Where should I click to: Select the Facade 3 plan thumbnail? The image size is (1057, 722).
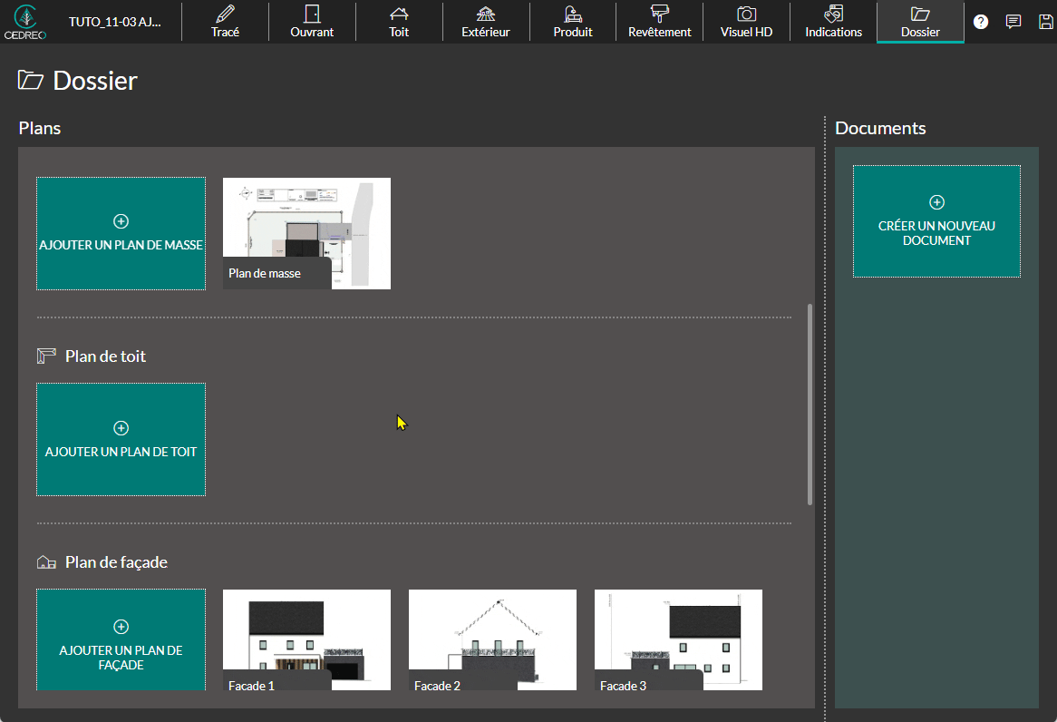[x=678, y=639]
